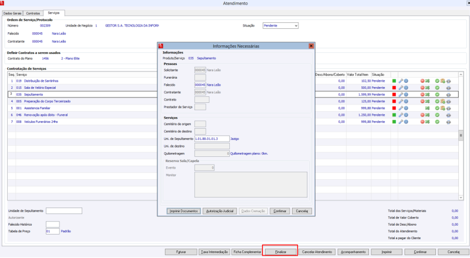This screenshot has width=470, height=258.
Task: Click the main window Confirmar button
Action: click(x=420, y=252)
